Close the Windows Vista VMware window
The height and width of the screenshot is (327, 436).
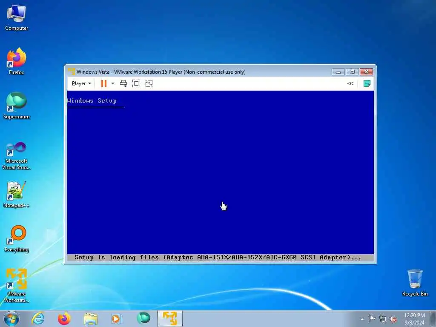[366, 72]
